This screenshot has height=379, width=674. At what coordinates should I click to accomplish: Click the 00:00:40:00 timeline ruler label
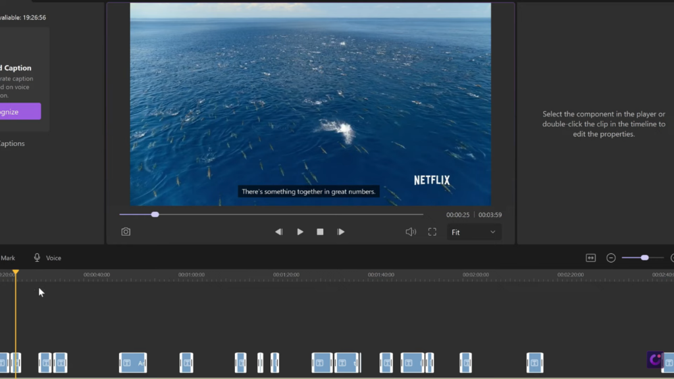point(97,274)
